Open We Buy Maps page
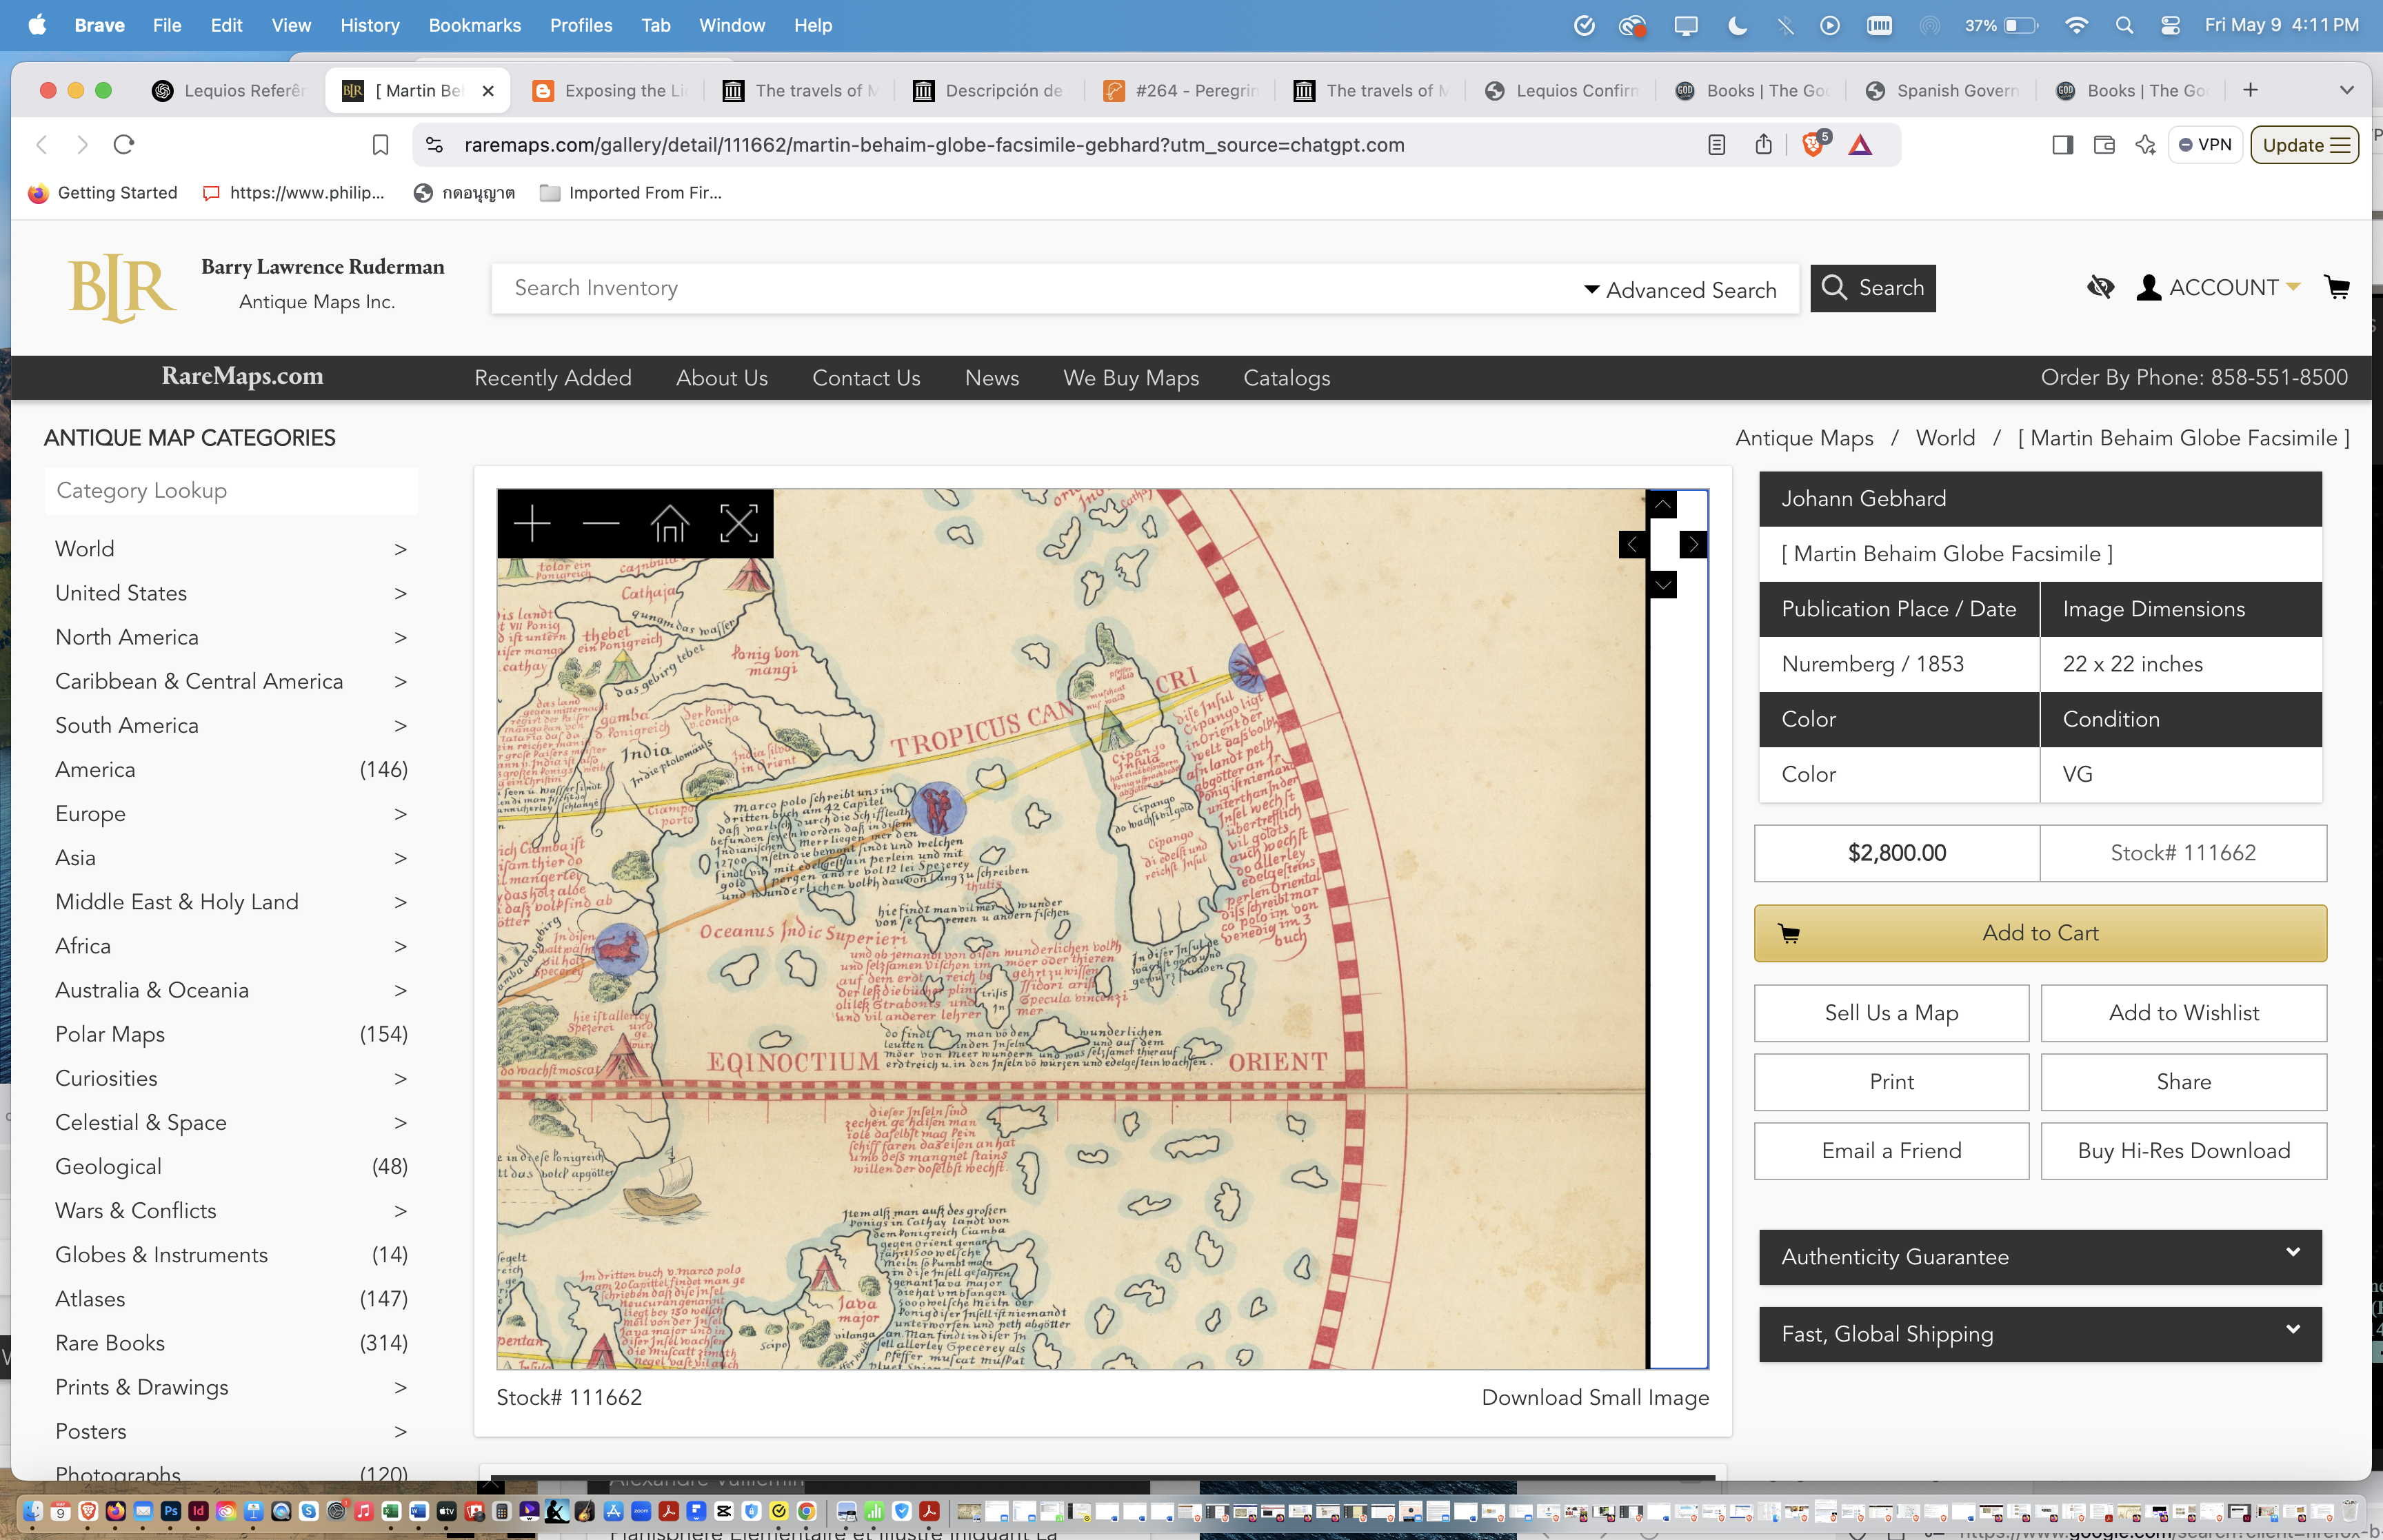Viewport: 2383px width, 1540px height. 1131,378
